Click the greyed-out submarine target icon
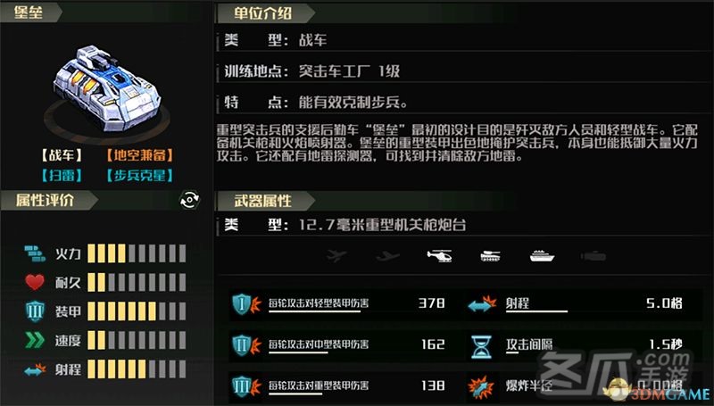The image size is (714, 406). click(594, 257)
